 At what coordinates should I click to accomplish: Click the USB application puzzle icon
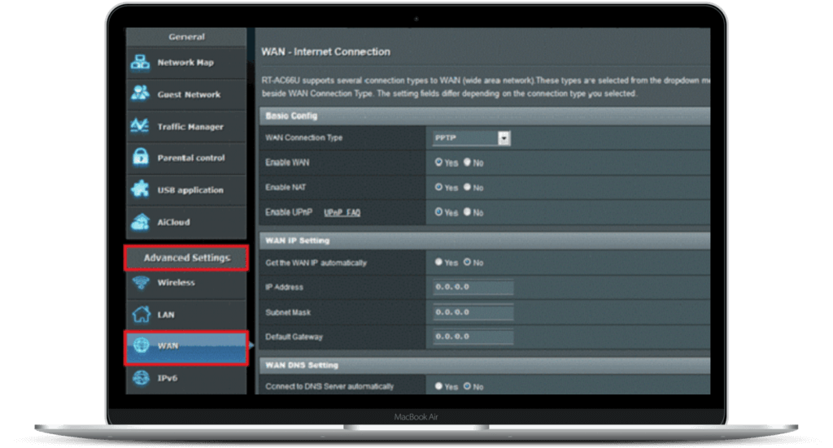[x=140, y=189]
